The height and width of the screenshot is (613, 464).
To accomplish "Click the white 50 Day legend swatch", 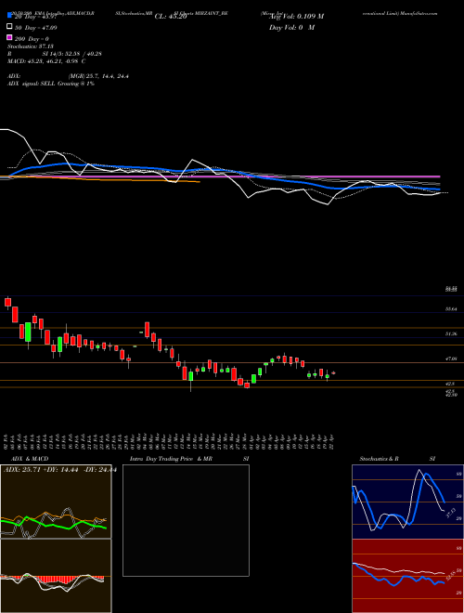I will click(x=9, y=27).
